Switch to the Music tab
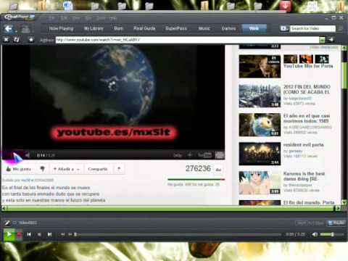This screenshot has width=348, height=261. 204,28
